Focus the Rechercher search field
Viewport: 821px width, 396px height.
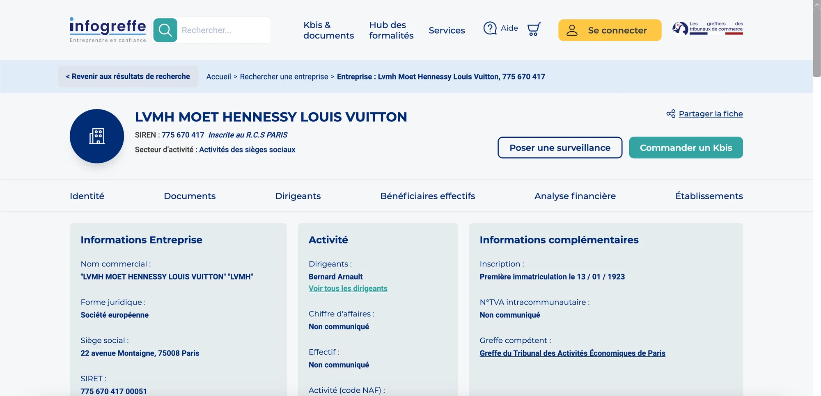[x=224, y=30]
